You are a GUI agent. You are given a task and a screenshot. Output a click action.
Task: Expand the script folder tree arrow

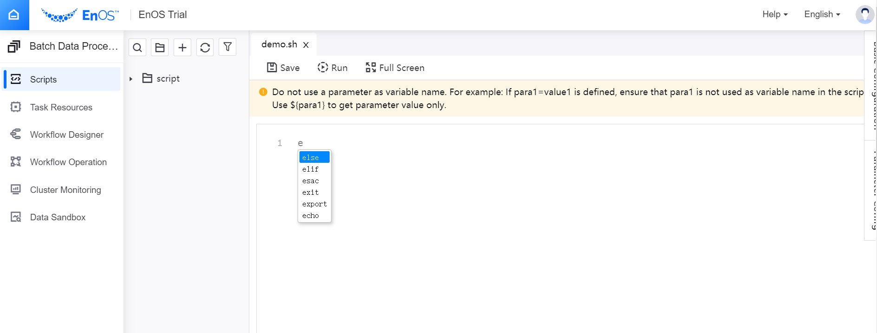tap(131, 79)
